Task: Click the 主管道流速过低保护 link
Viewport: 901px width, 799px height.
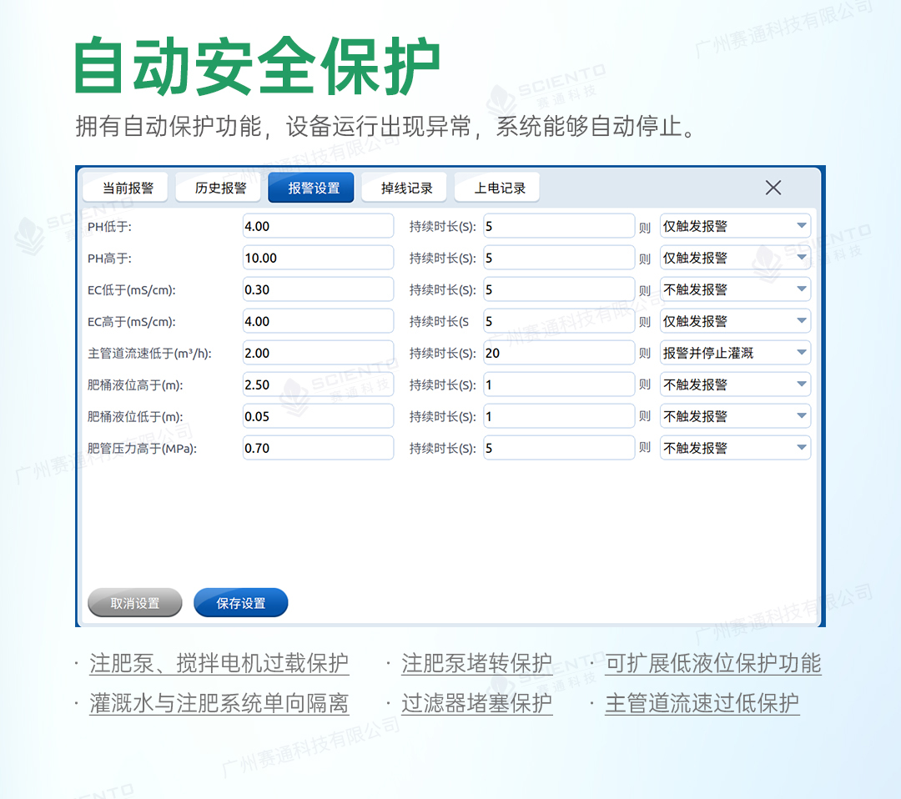Action: [x=703, y=702]
